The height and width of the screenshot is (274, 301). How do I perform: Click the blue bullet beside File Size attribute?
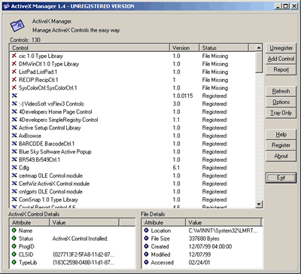146,239
